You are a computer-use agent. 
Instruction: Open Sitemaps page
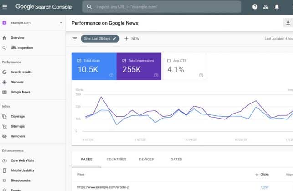pos(18,126)
